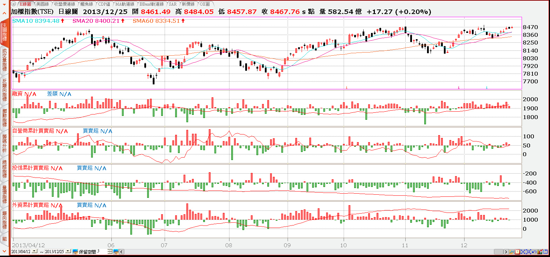Open the 收盤價連線 tab
The height and width of the screenshot is (257, 550).
[64, 4]
